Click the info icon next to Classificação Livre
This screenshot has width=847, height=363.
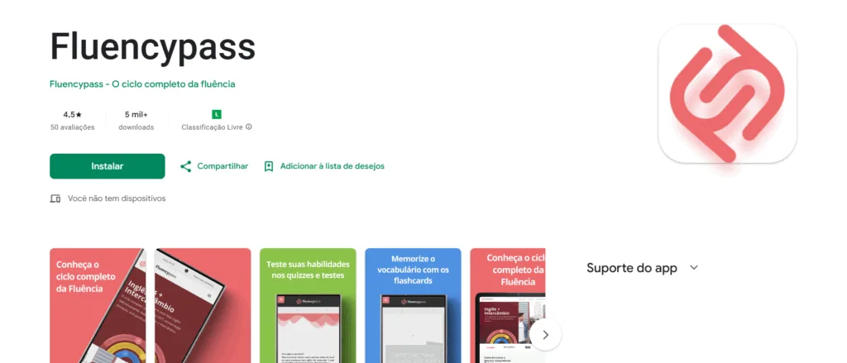(x=248, y=127)
